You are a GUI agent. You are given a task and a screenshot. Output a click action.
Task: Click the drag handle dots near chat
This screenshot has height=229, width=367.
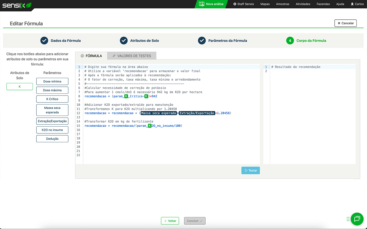pos(348,219)
